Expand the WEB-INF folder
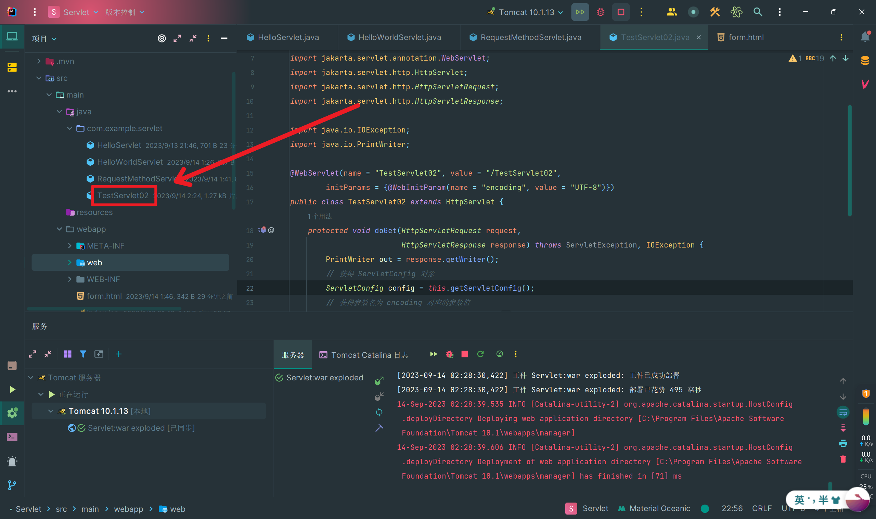Image resolution: width=876 pixels, height=519 pixels. [x=69, y=279]
